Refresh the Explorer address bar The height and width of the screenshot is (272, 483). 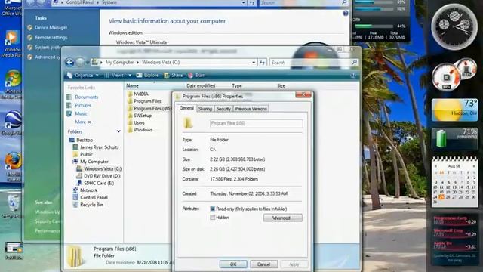(x=262, y=63)
